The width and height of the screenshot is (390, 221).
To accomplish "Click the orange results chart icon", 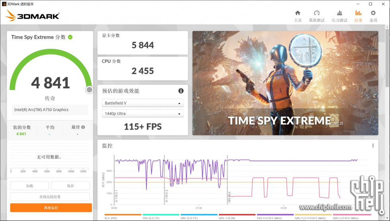I will [x=358, y=13].
